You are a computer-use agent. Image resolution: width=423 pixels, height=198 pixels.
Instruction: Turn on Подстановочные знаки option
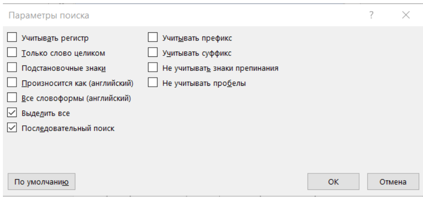[x=13, y=67]
